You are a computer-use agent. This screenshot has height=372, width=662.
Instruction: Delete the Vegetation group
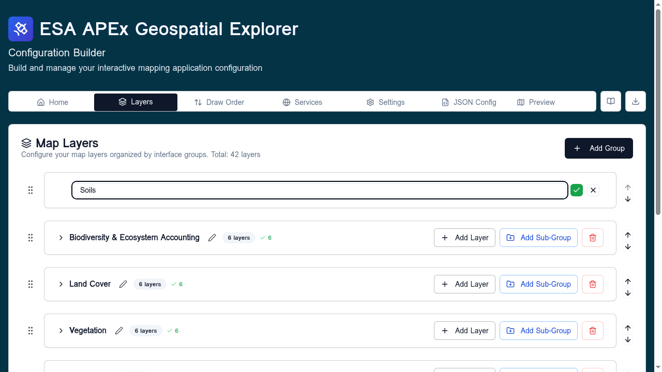[593, 331]
